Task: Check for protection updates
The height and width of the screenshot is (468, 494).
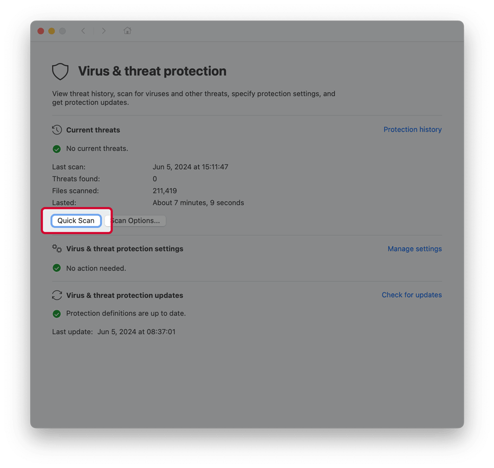Action: point(412,295)
